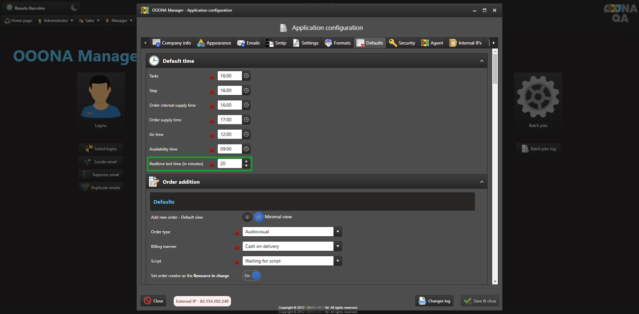The height and width of the screenshot is (314, 639).
Task: Click the Availability time input field
Action: coord(230,149)
